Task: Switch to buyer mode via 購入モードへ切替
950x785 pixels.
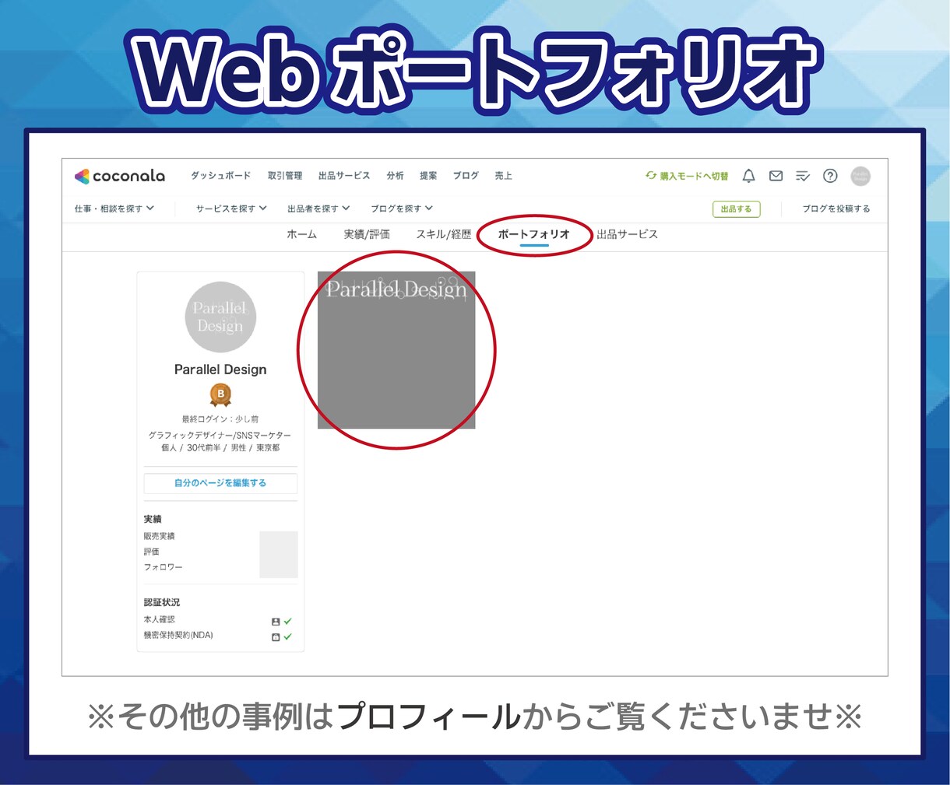Action: click(687, 176)
